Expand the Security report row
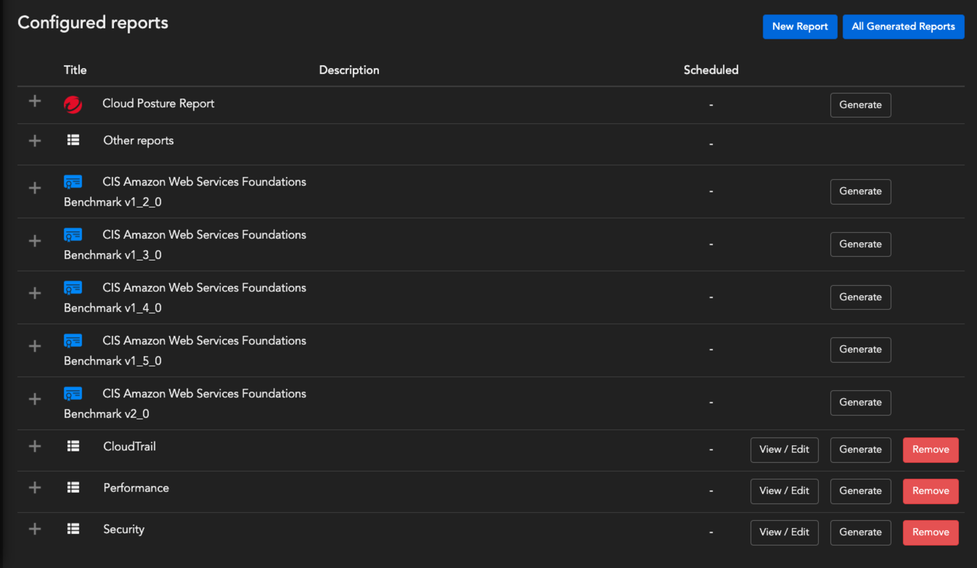Image resolution: width=977 pixels, height=568 pixels. tap(35, 529)
